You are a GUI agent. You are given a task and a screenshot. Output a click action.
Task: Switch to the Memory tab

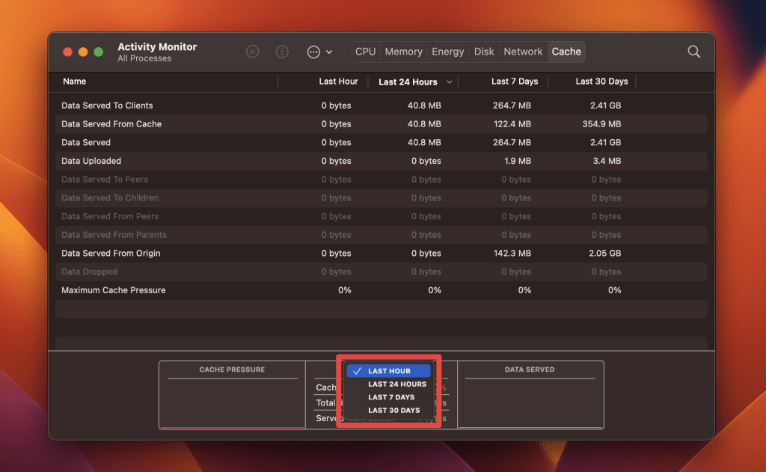coord(403,52)
